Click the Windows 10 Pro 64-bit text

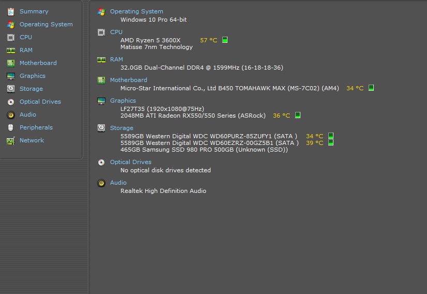154,20
